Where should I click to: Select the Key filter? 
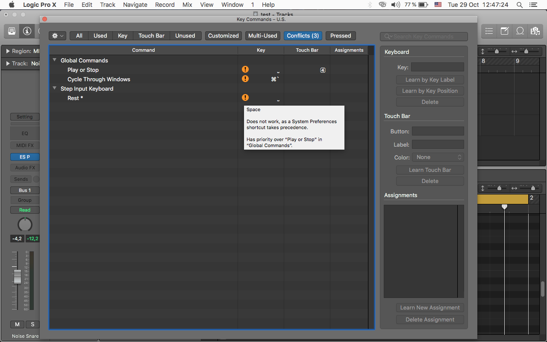[123, 36]
